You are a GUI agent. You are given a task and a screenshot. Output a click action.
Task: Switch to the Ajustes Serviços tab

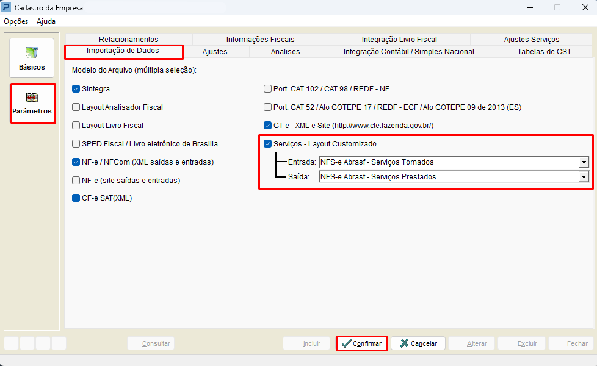[532, 39]
